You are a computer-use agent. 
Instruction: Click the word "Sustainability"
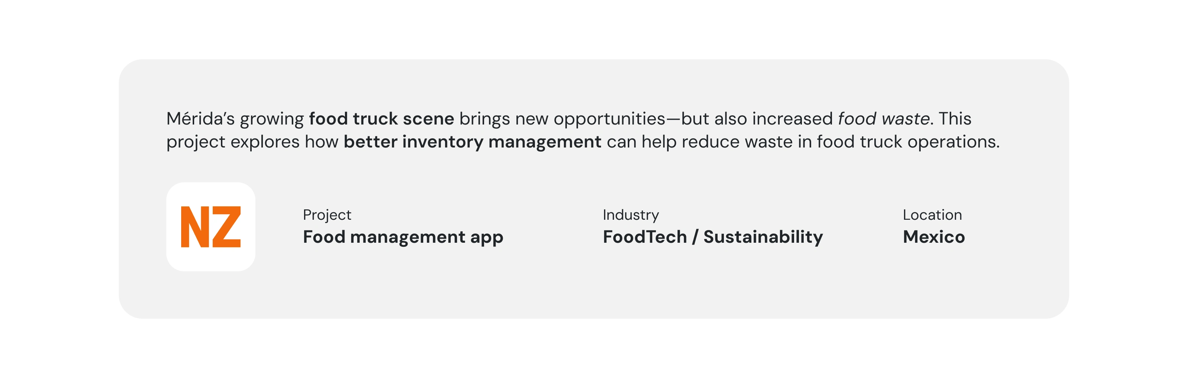pyautogui.click(x=763, y=237)
